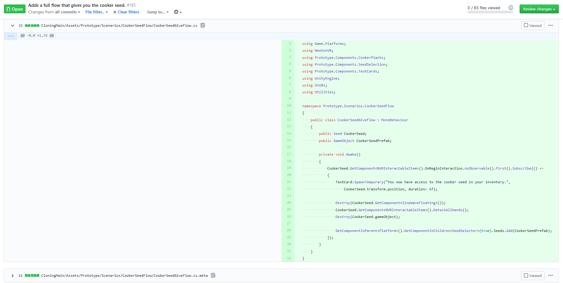Open the Changes from all commits dropdown
This screenshot has width=563, height=283.
click(54, 12)
